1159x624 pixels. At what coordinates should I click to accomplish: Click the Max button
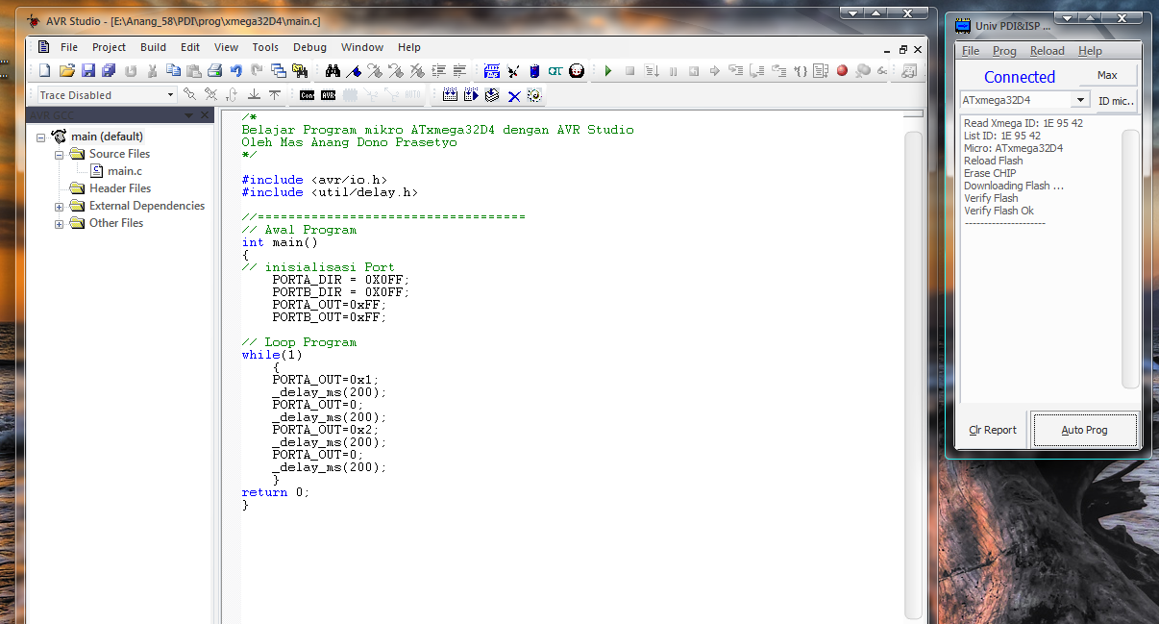1107,75
